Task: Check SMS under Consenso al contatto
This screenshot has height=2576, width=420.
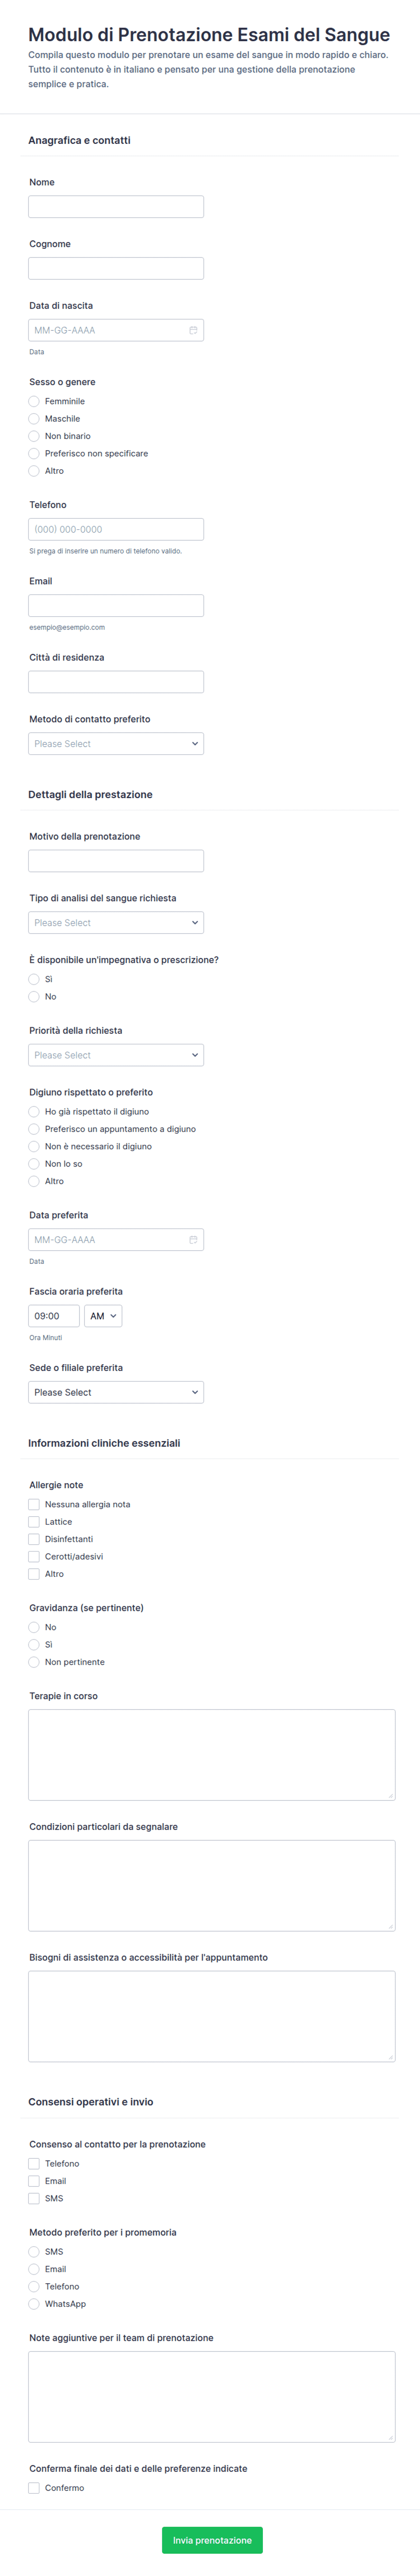Action: (34, 2198)
